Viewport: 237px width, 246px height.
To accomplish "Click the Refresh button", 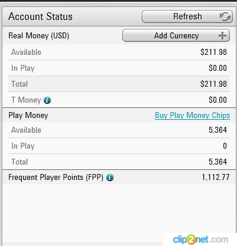I will (187, 17).
